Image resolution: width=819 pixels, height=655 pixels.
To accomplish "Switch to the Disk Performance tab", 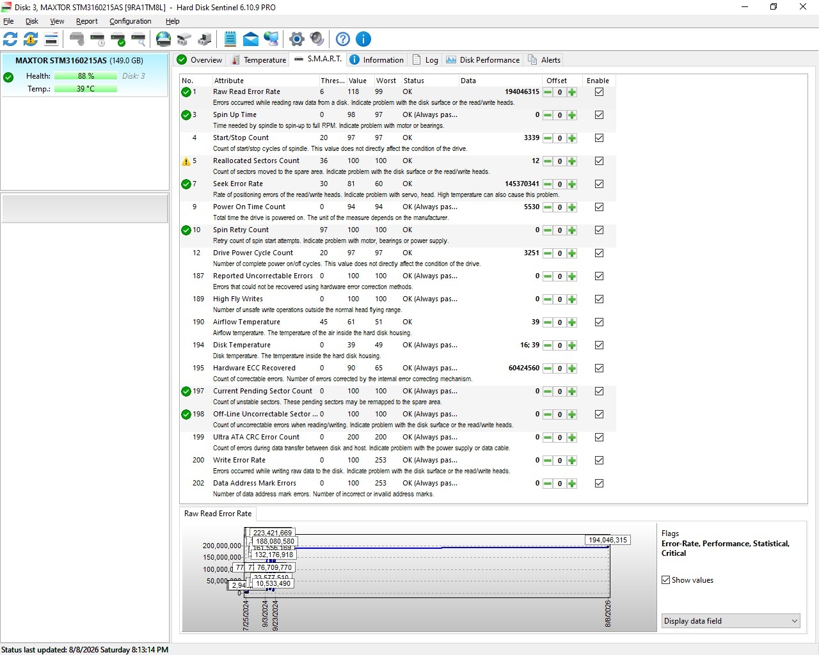I will coord(483,60).
